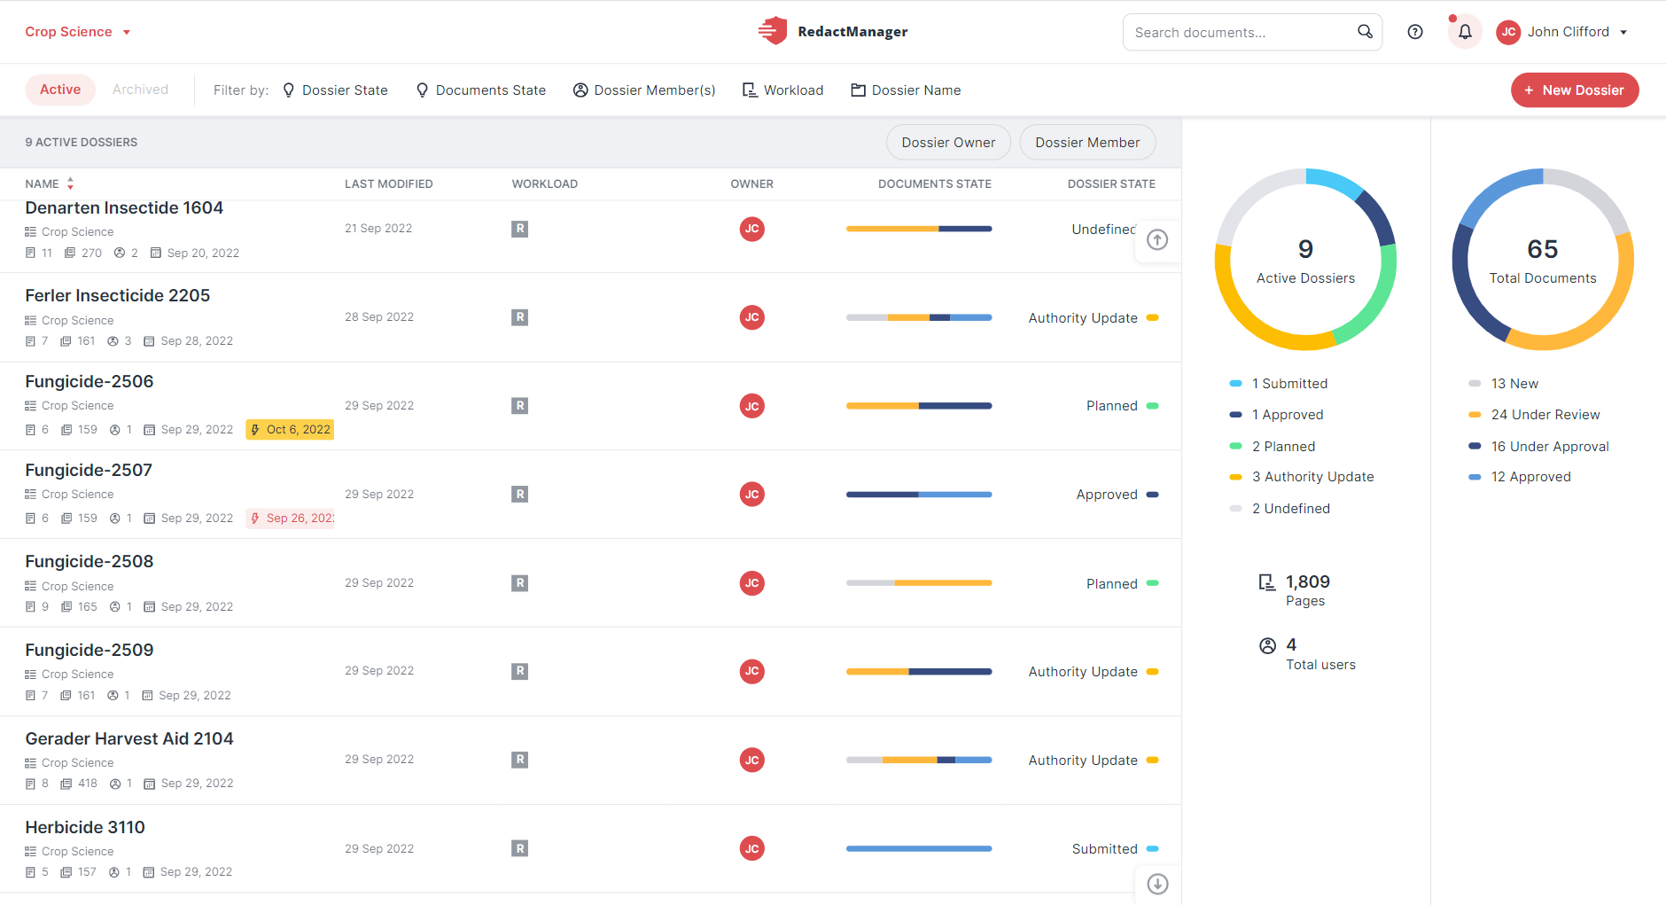This screenshot has height=905, width=1666.
Task: Toggle the Dossier Member quick filter
Action: tap(1087, 143)
